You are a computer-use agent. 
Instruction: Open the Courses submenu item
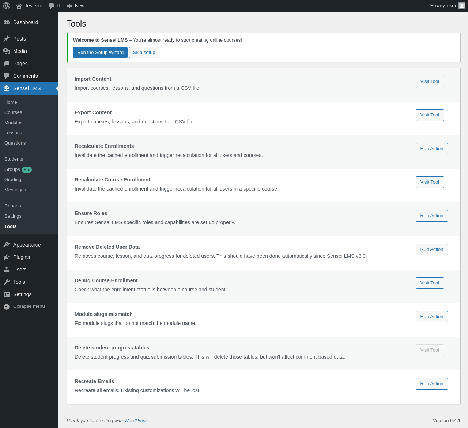click(29, 112)
